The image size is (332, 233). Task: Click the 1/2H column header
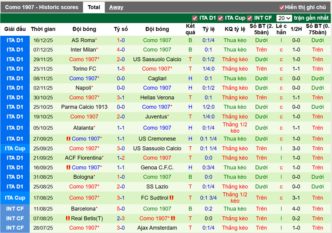coord(296,29)
